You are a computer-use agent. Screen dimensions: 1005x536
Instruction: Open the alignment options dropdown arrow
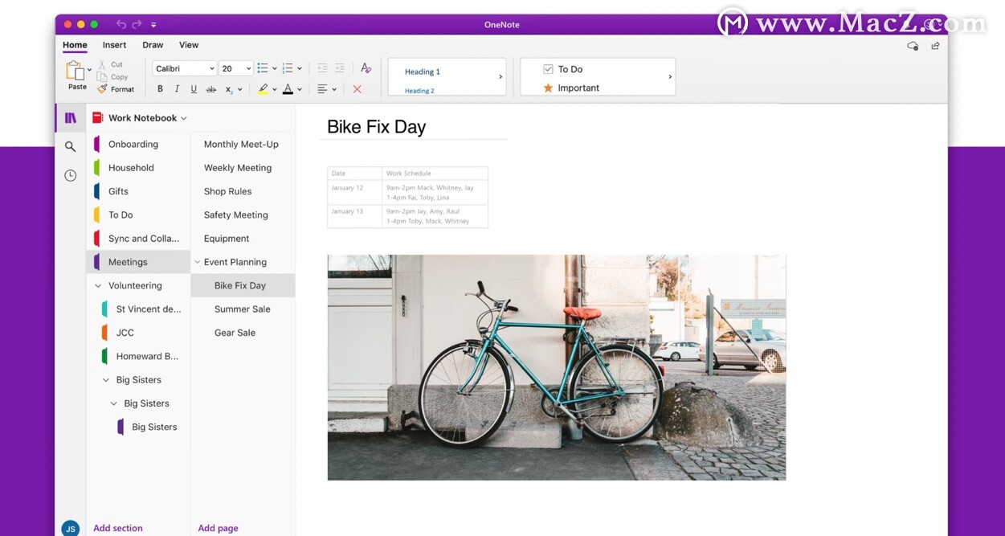(x=333, y=90)
